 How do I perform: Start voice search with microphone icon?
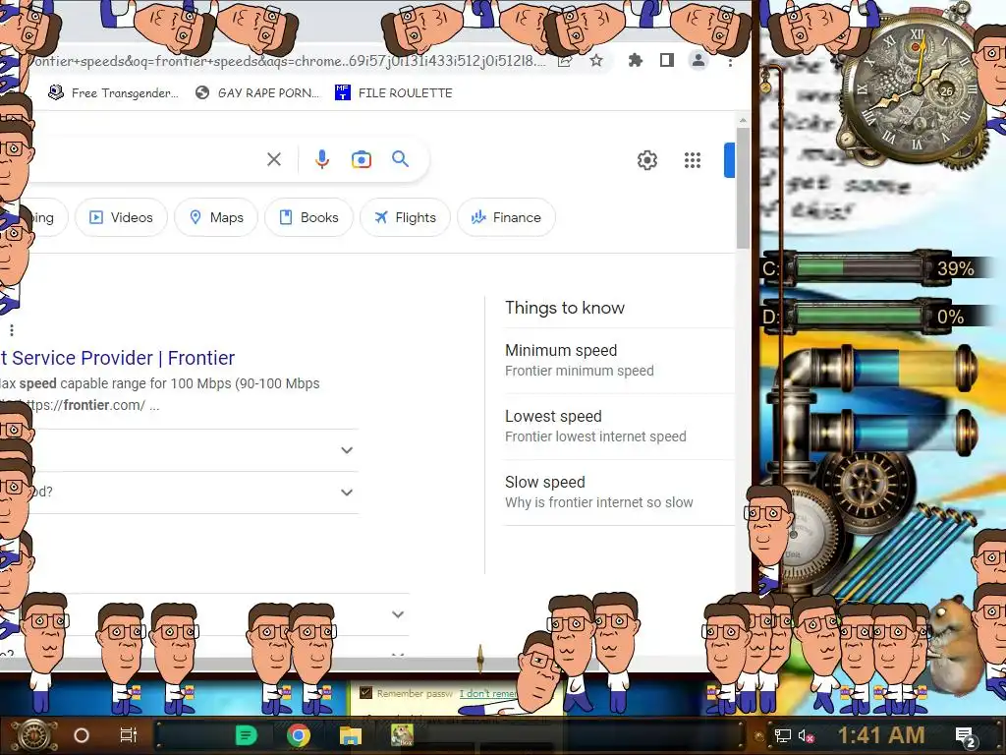coord(322,159)
